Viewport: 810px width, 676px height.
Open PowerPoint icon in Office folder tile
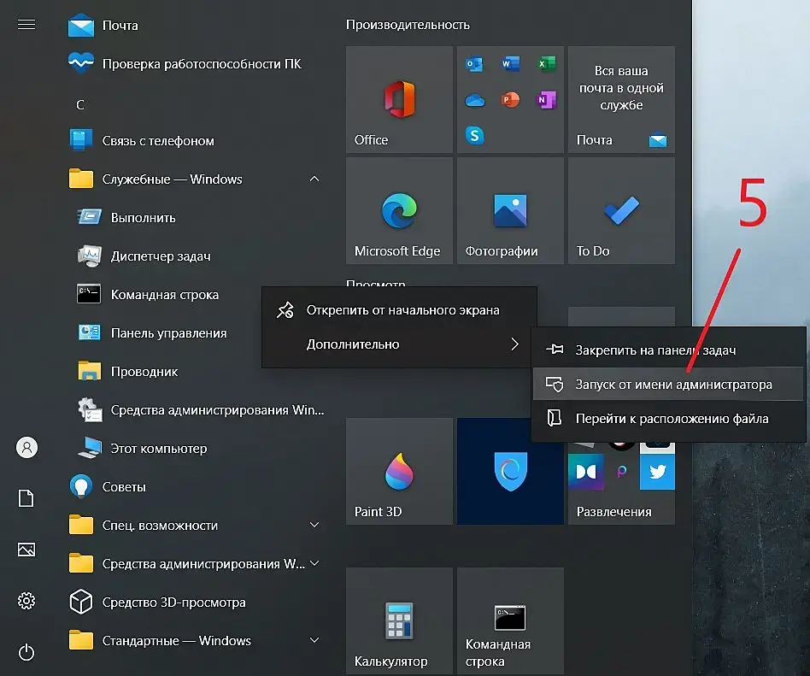pyautogui.click(x=510, y=100)
